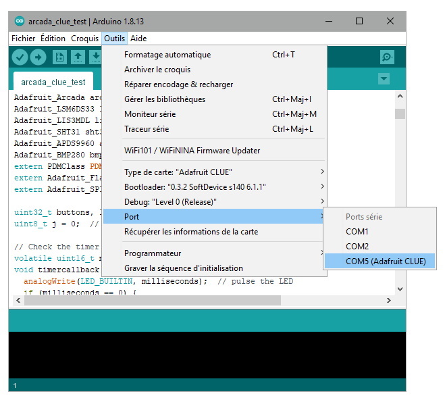Choose Archiver le croquis

(215, 70)
